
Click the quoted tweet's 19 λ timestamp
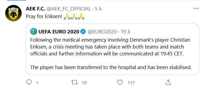pyautogui.click(x=126, y=32)
